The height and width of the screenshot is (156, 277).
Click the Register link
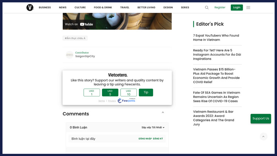point(220,7)
